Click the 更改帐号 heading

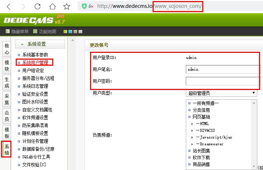(x=99, y=45)
